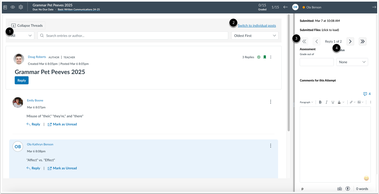379x194 pixels.
Task: Toggle the green subscribe bookmark icon
Action: tap(265, 57)
